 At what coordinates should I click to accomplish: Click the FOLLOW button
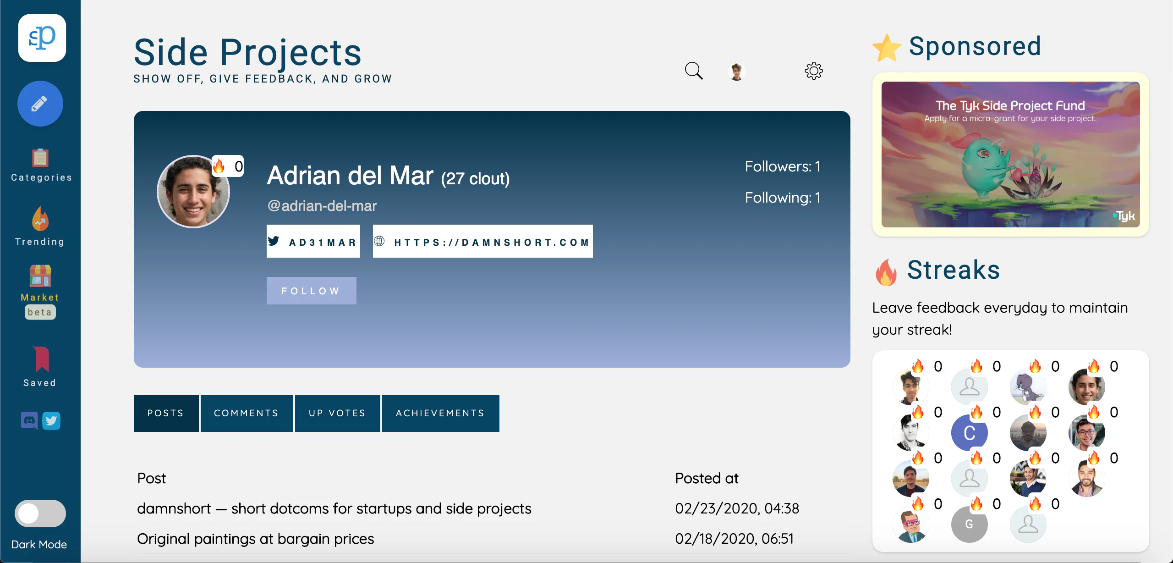click(x=312, y=291)
